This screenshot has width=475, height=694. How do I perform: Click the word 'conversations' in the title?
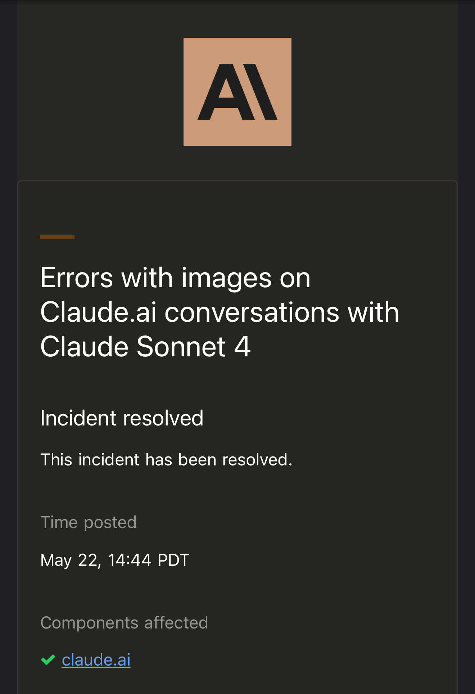[252, 312]
